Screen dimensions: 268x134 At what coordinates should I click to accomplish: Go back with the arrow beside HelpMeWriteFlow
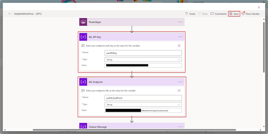pyautogui.click(x=10, y=14)
